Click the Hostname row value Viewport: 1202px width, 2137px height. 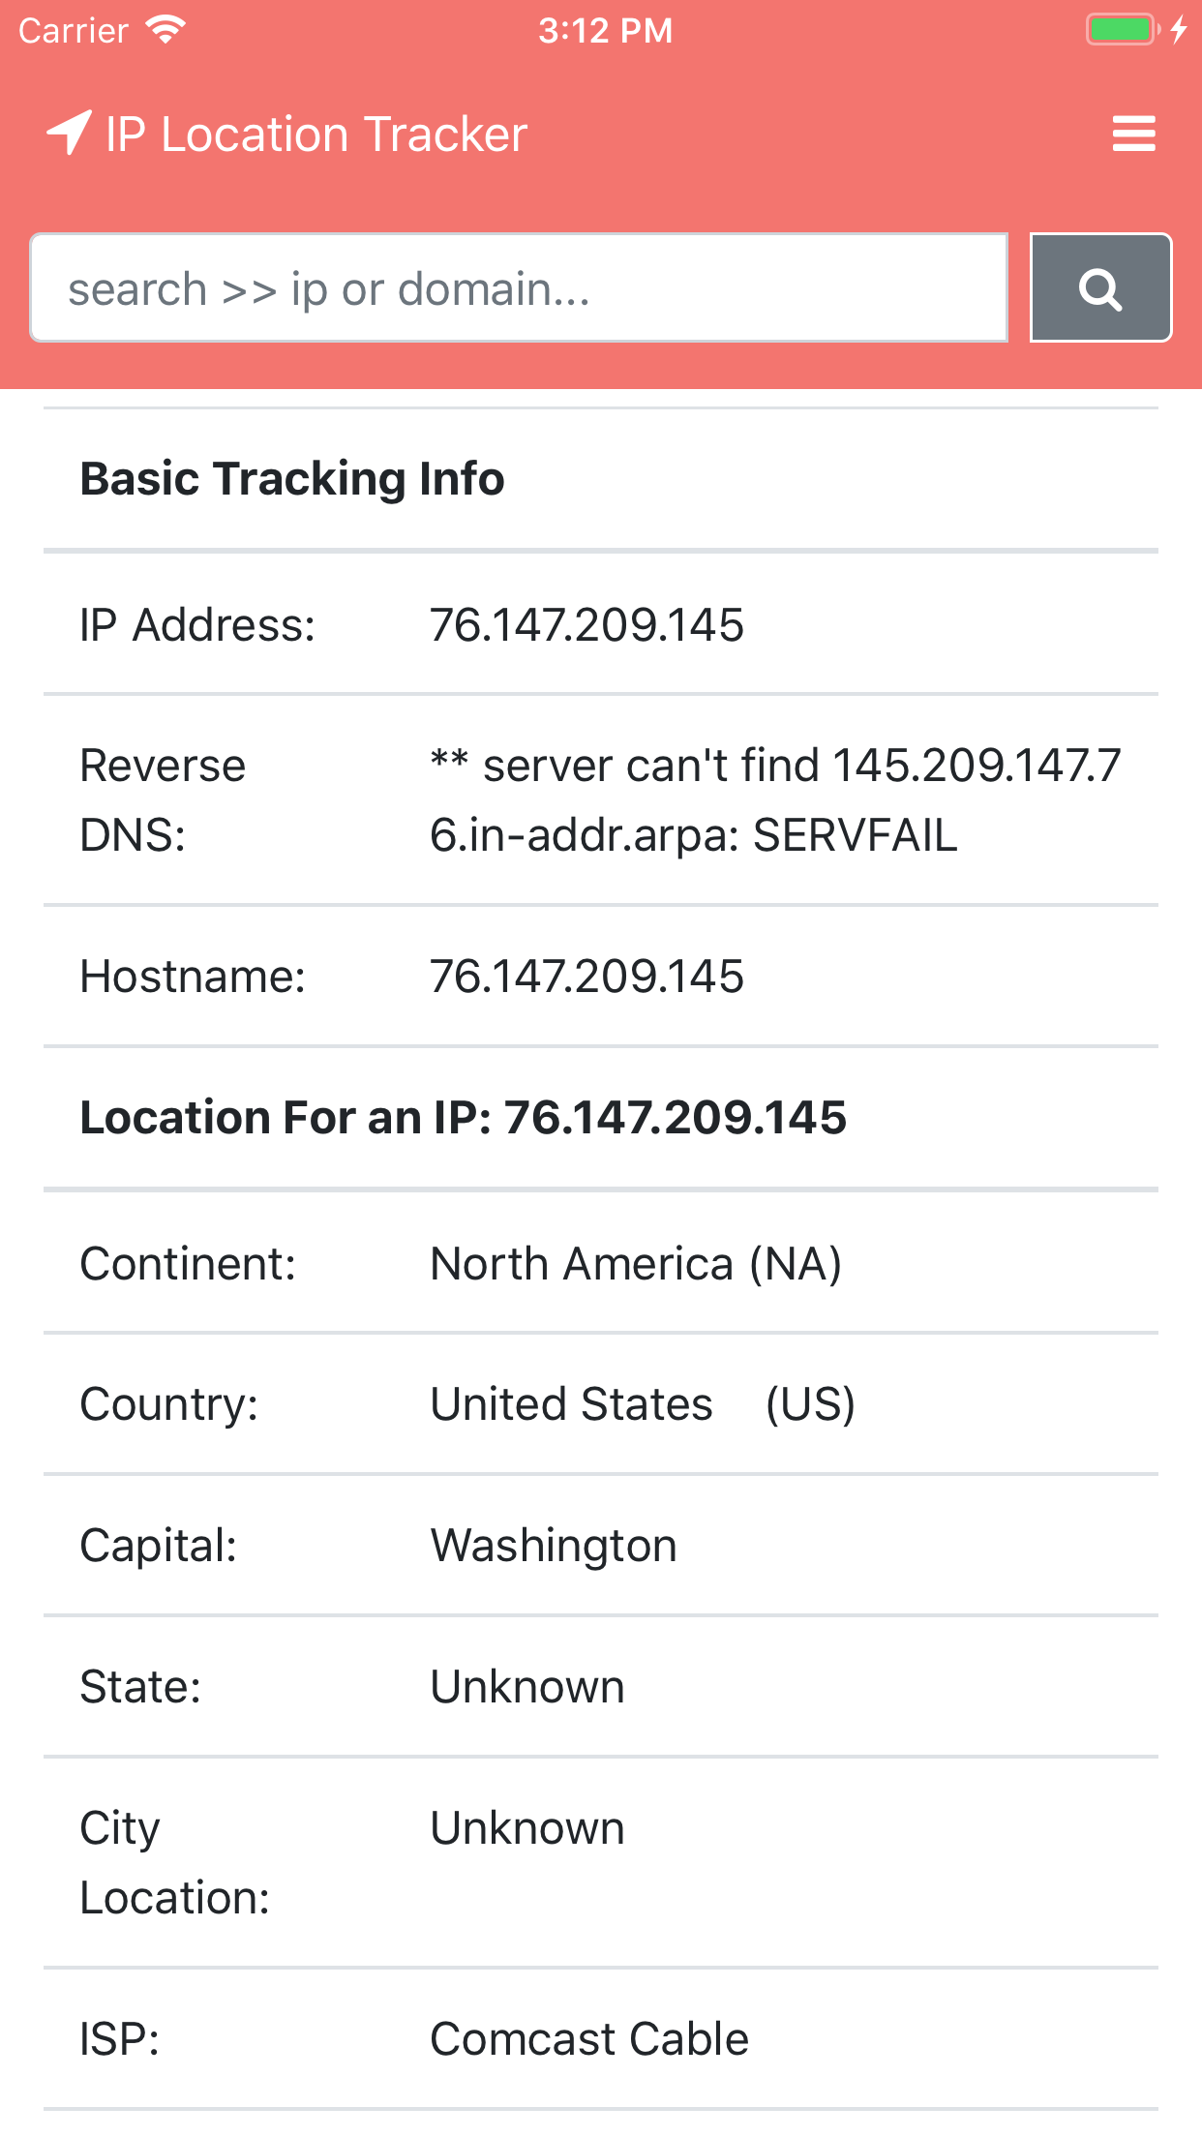pyautogui.click(x=586, y=977)
